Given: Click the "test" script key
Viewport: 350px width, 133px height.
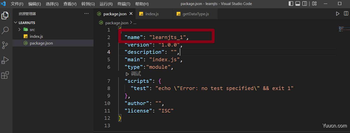Looking at the screenshot, I should [x=140, y=88].
